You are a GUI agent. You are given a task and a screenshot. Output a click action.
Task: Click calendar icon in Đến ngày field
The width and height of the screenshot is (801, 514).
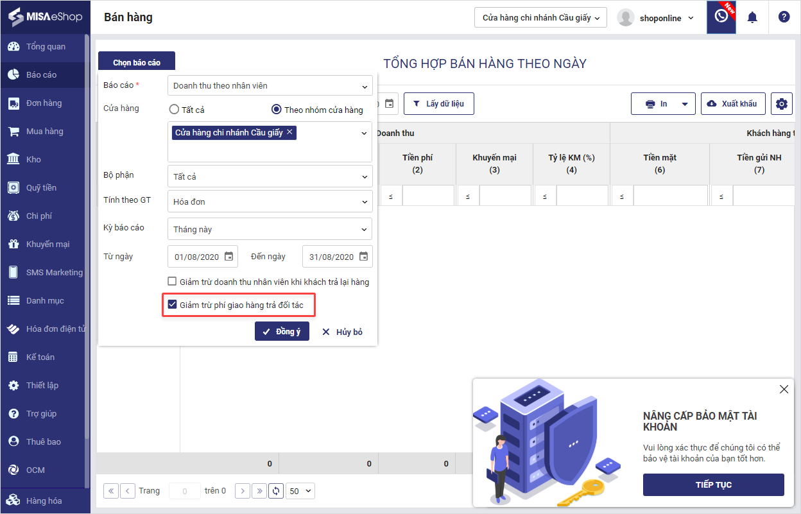point(364,257)
